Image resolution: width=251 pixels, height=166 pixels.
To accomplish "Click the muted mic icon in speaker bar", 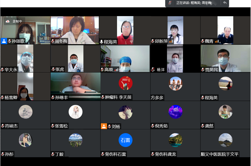I will pos(170,3).
